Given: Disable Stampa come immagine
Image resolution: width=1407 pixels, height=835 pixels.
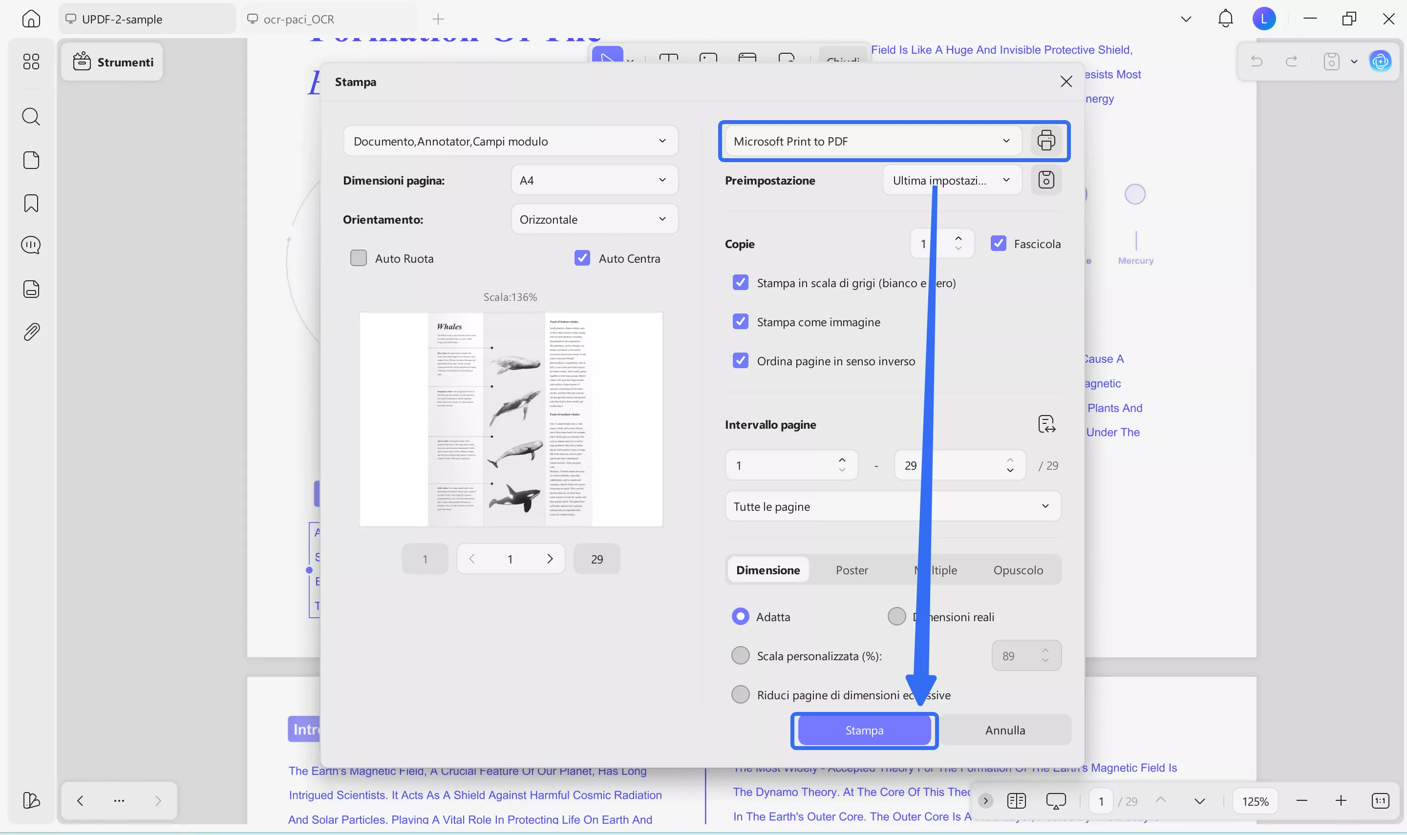Looking at the screenshot, I should point(741,321).
